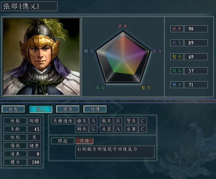Click the 智力 stat label box

tap(177, 57)
